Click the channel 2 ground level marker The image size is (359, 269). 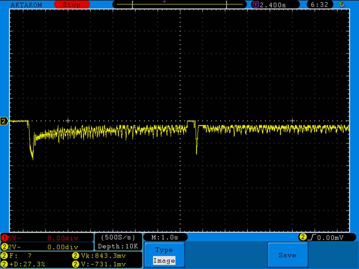[x=4, y=121]
